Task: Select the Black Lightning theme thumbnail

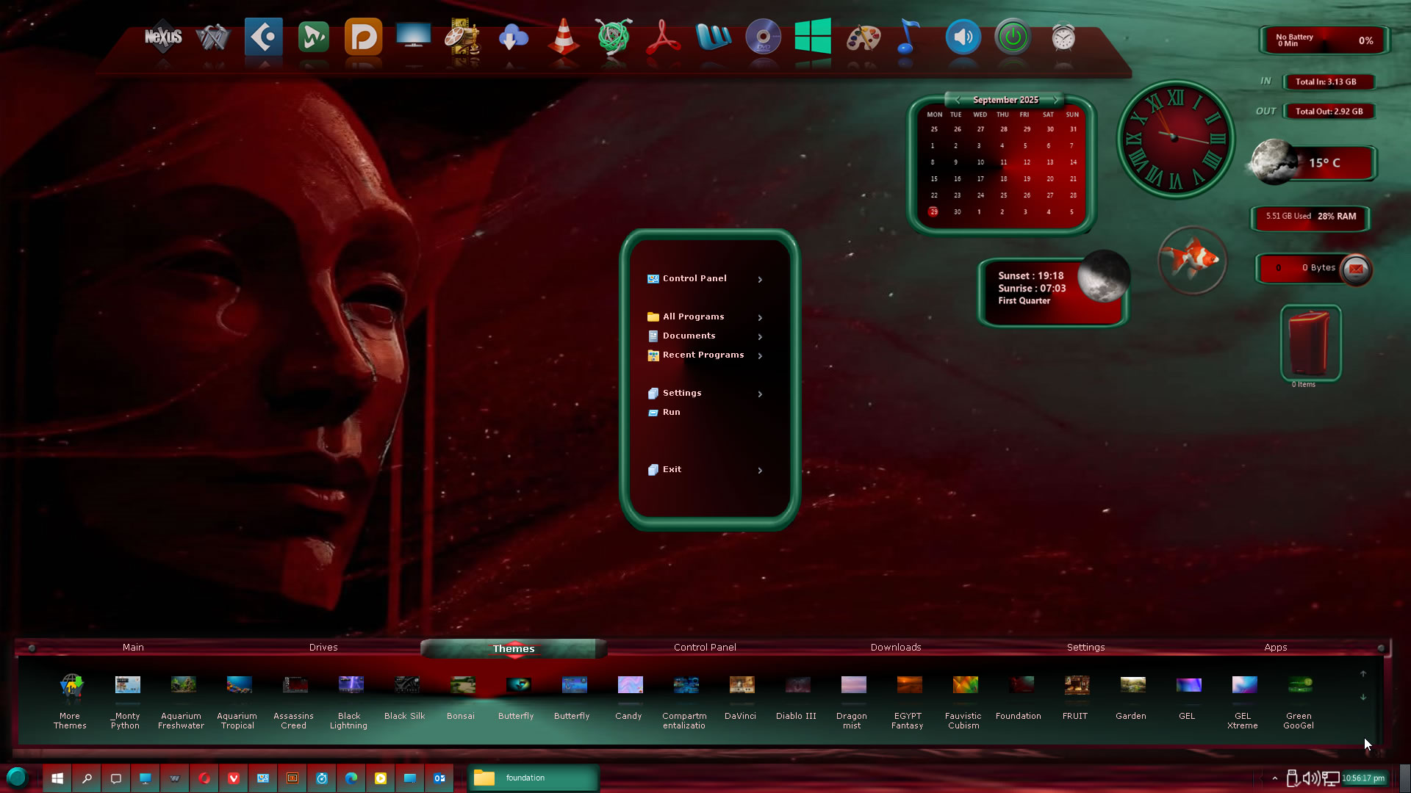Action: [351, 685]
